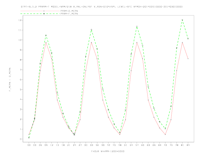Viewport: 205px width, 158px height.
Task: Click the vertical F_MEAN | O_MEAN axis label
Action: [x=10, y=80]
